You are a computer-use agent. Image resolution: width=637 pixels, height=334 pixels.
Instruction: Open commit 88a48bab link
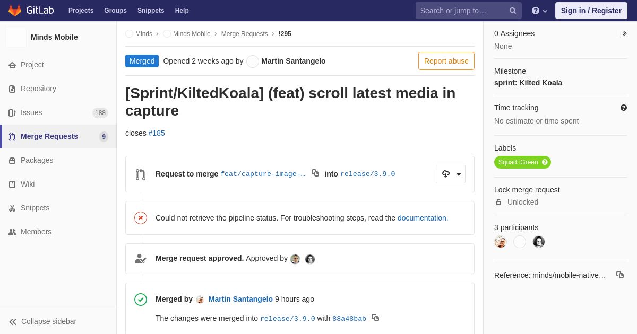point(349,319)
